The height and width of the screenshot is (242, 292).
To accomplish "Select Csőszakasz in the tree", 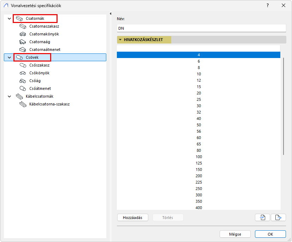I will pos(40,65).
